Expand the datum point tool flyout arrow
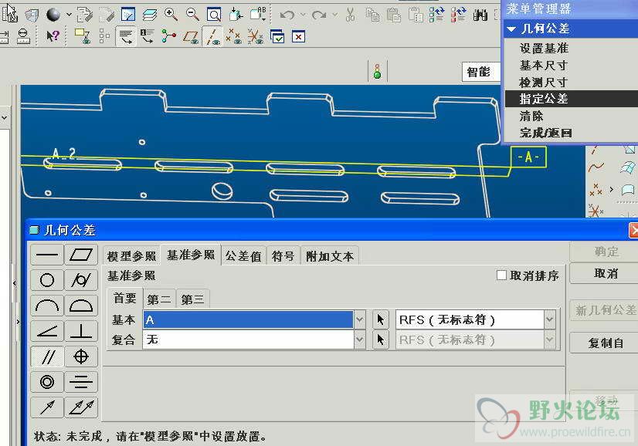Image resolution: width=638 pixels, height=446 pixels. (611, 189)
